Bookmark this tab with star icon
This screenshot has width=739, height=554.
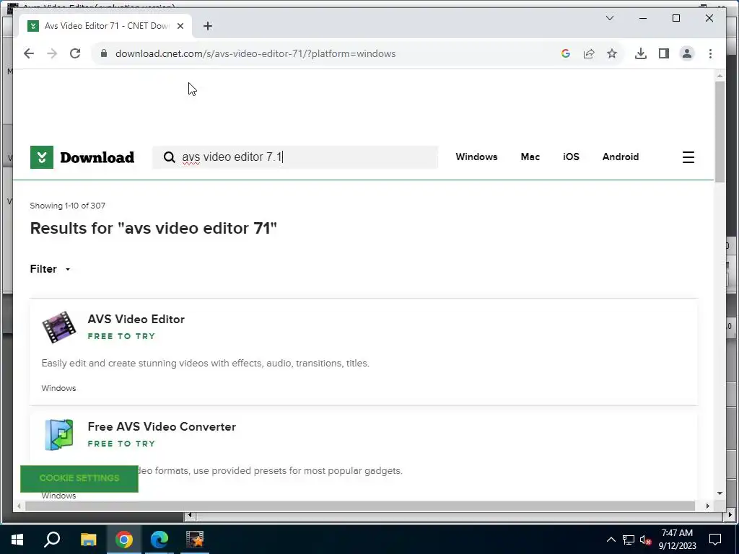(x=612, y=53)
